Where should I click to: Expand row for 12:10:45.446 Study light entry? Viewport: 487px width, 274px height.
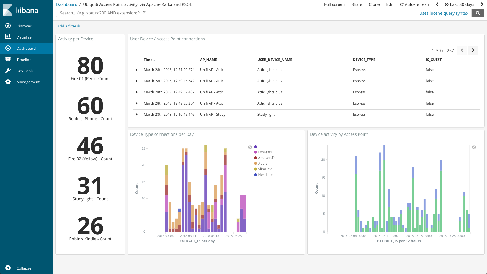point(137,115)
